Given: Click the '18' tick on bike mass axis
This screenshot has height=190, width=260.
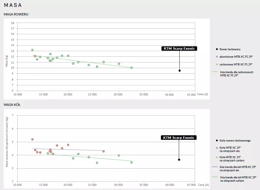Looking at the screenshot, I should click(x=13, y=23).
